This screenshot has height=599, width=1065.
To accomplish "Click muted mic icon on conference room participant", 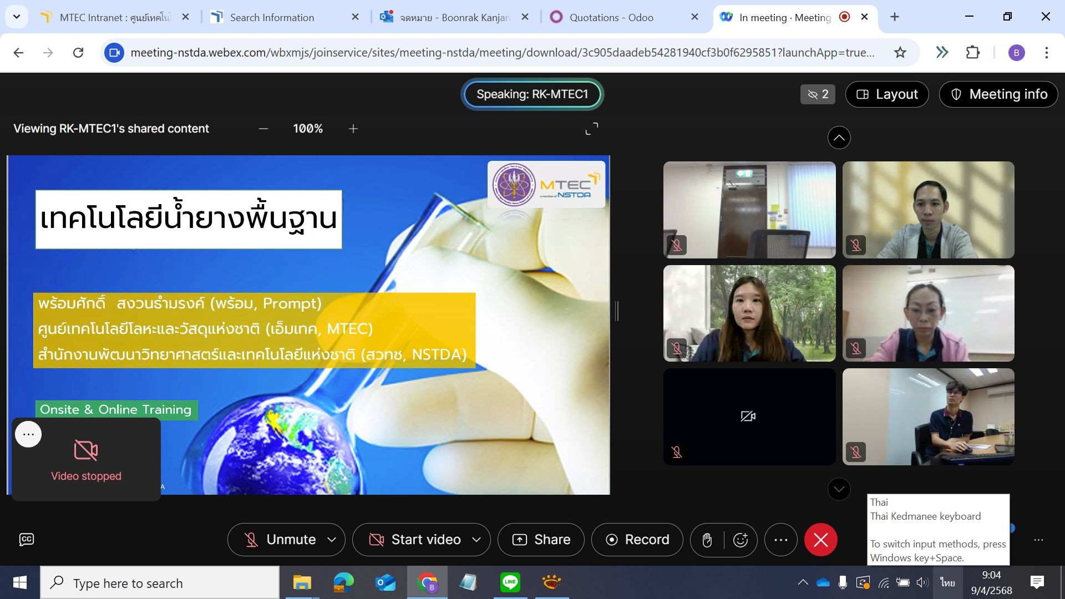I will click(856, 452).
